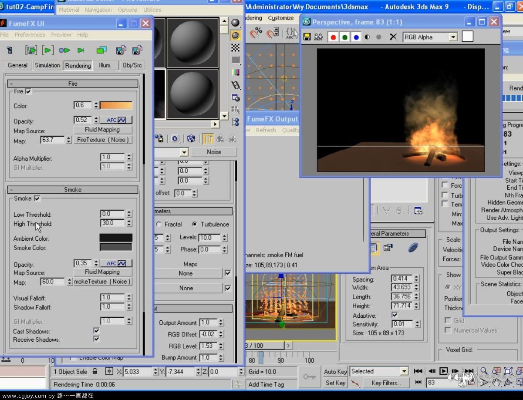
Task: Open the FumeFX Preferences menu
Action: 30,35
